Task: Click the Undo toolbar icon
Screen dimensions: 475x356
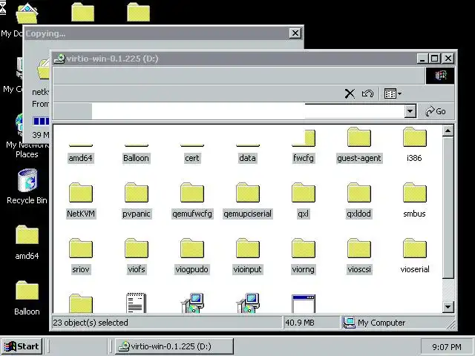Action: (x=368, y=93)
